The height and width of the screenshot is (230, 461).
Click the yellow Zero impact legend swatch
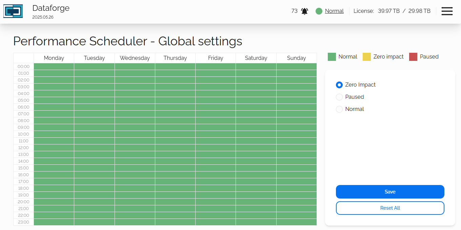pyautogui.click(x=367, y=57)
